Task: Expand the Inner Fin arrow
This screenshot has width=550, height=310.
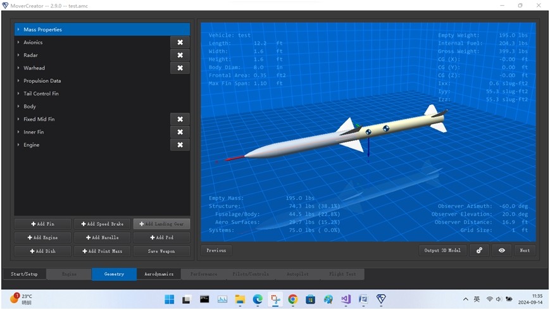Action: point(18,132)
